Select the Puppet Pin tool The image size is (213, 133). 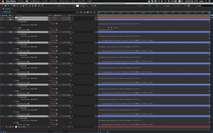42,6
